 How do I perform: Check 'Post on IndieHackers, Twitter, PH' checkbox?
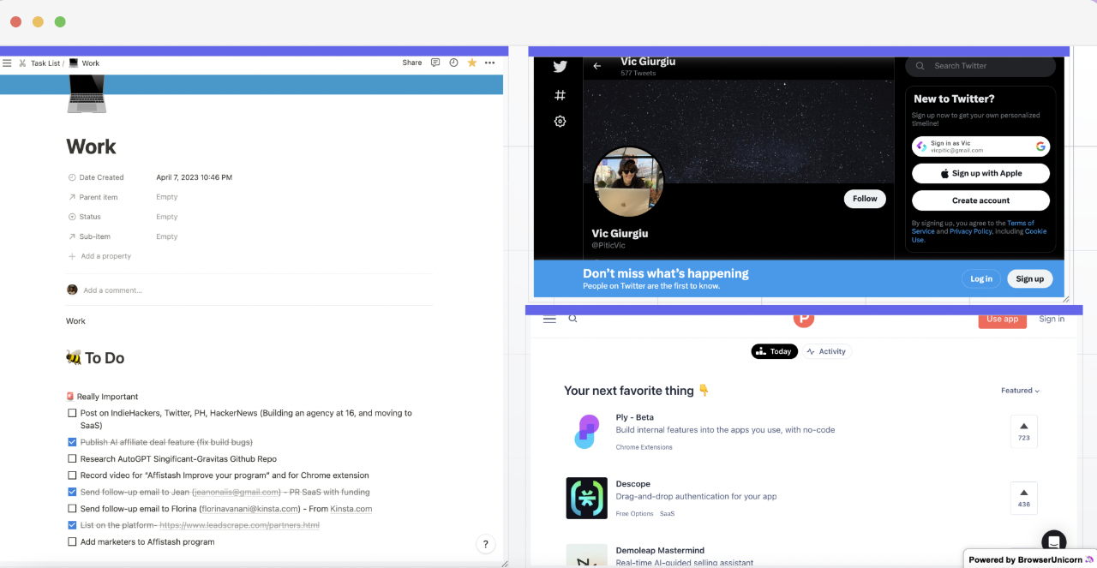(72, 413)
